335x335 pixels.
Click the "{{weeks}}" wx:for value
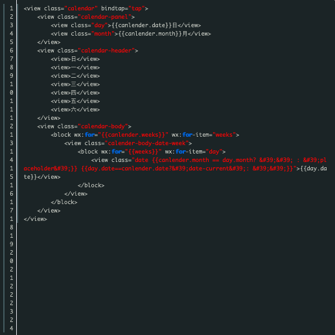point(143,152)
